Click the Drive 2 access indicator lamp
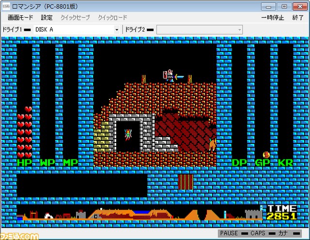310x240 pixels. pos(151,29)
